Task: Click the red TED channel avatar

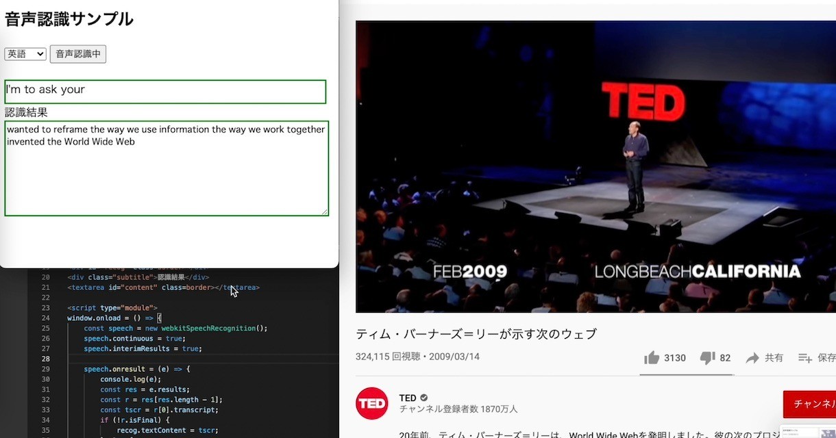Action: point(371,403)
